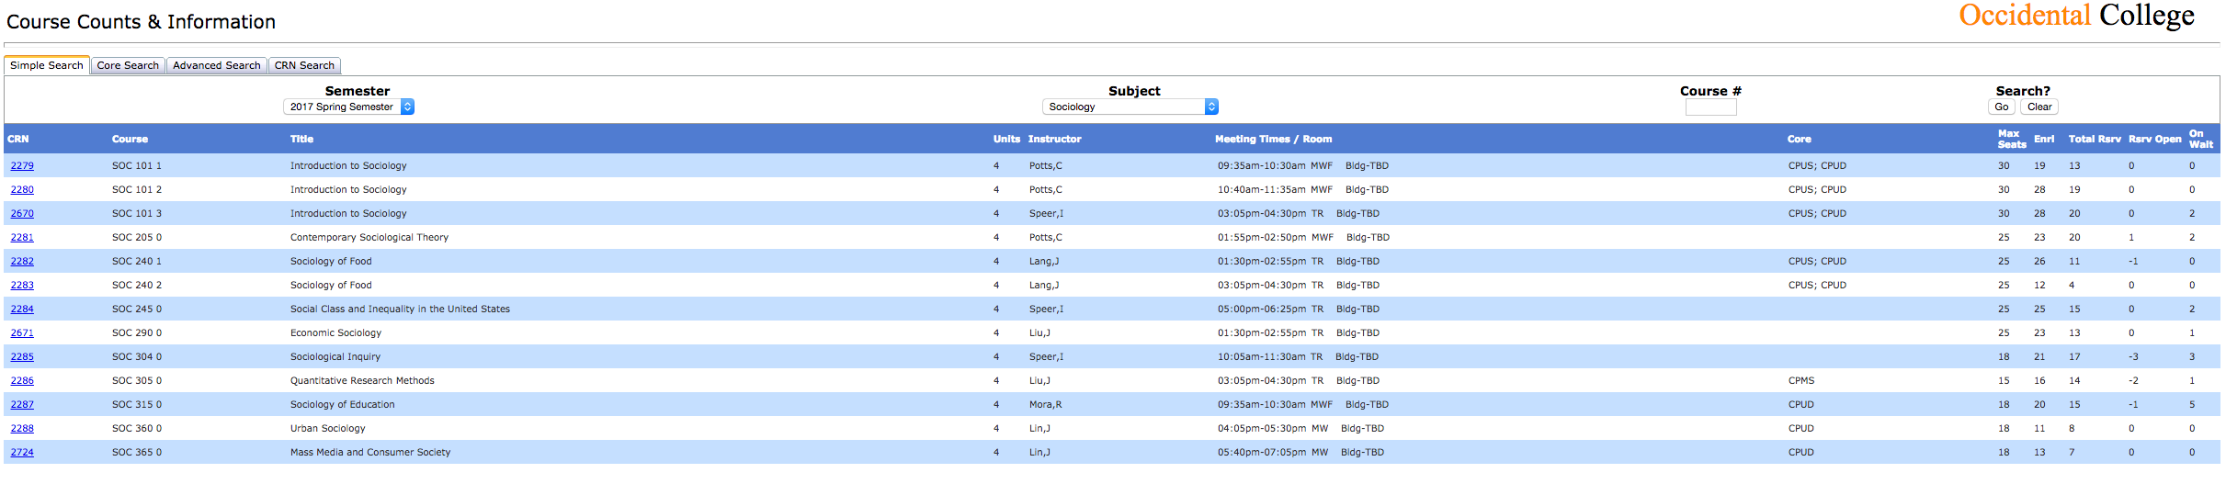The image size is (2226, 484).
Task: Click CRN 2724 Mass Media link
Action: (22, 453)
